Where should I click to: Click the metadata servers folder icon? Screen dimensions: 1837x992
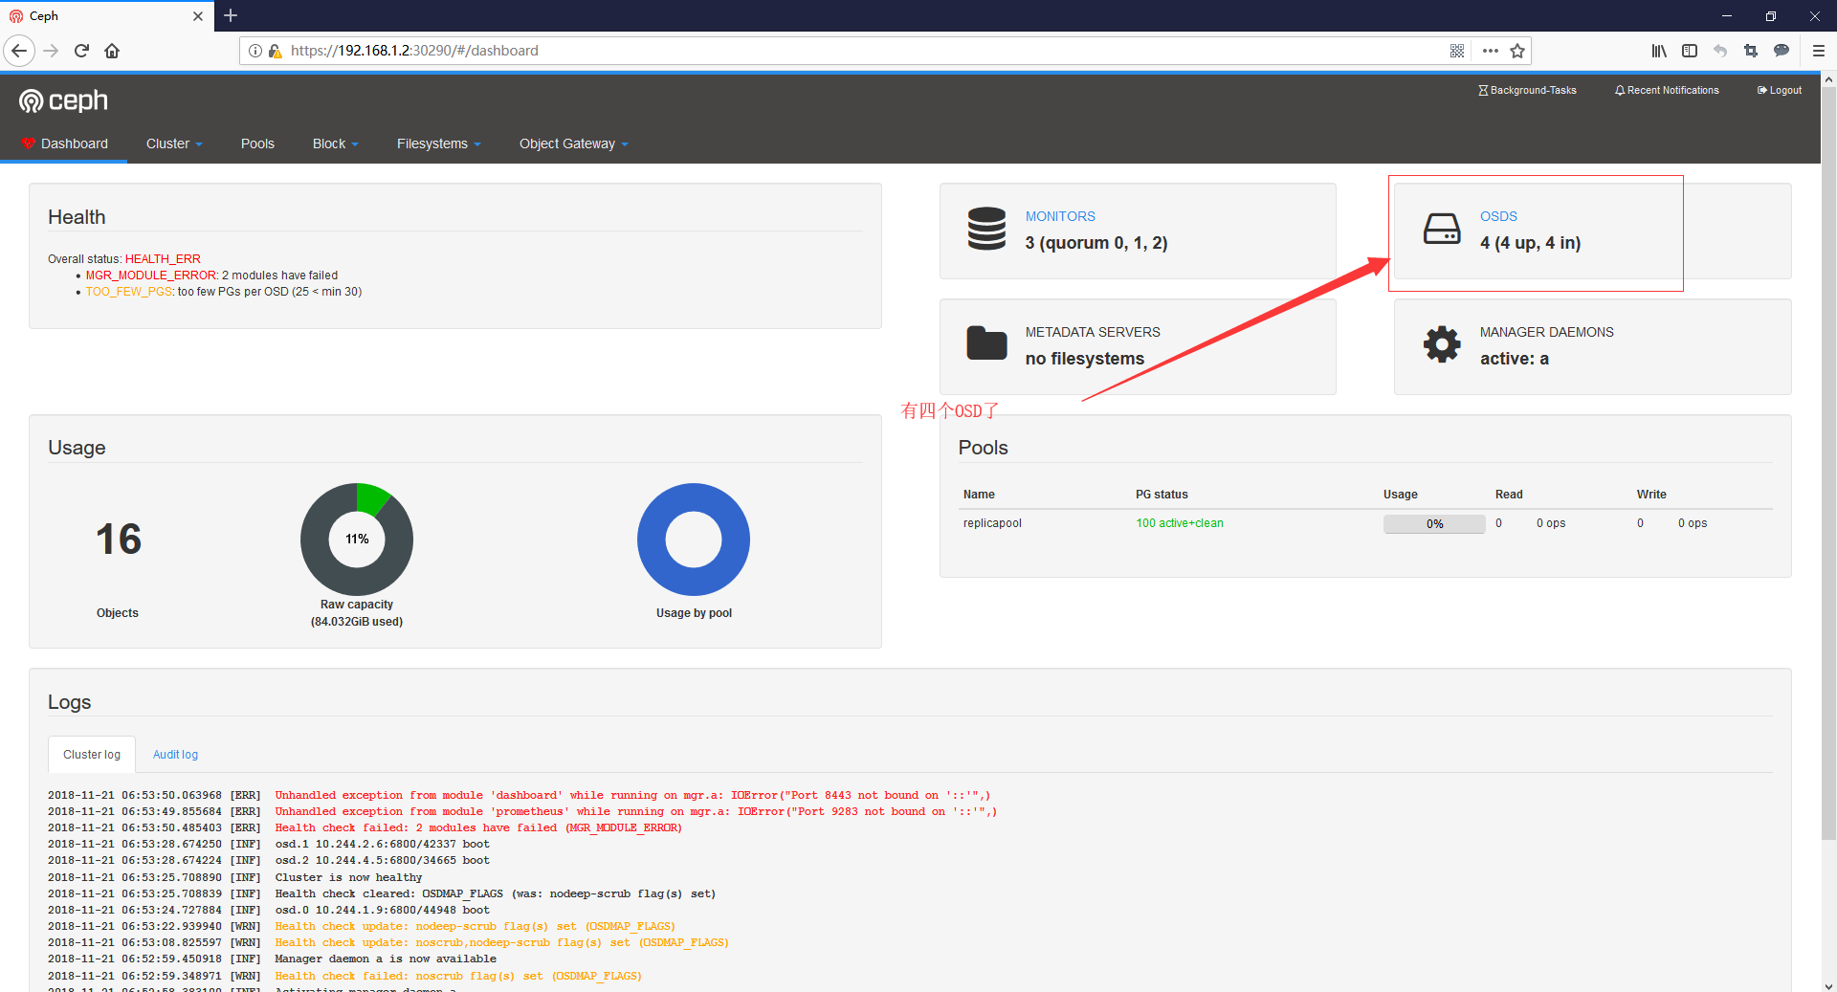[986, 342]
